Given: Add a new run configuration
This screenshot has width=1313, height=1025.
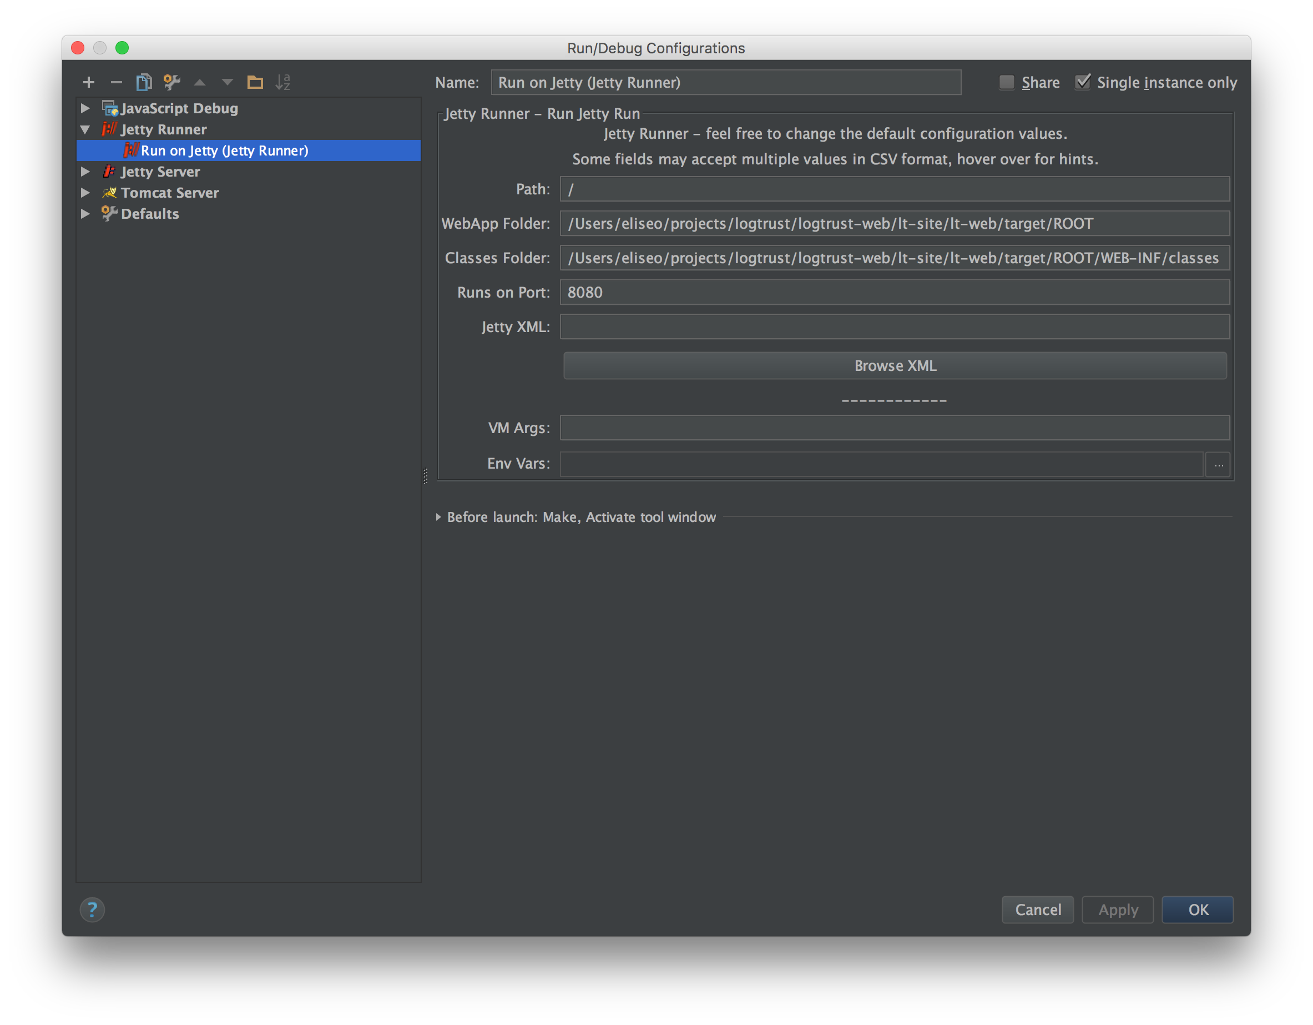Looking at the screenshot, I should pos(89,82).
